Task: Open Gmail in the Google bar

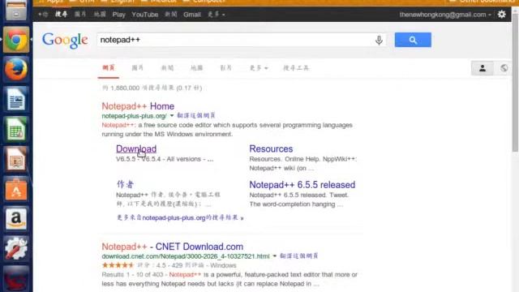Action: pyautogui.click(x=192, y=15)
